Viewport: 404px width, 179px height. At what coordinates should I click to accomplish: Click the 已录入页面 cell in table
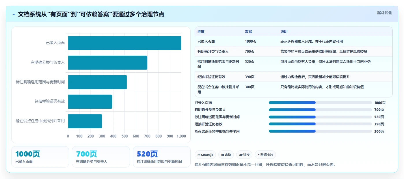coord(206,42)
